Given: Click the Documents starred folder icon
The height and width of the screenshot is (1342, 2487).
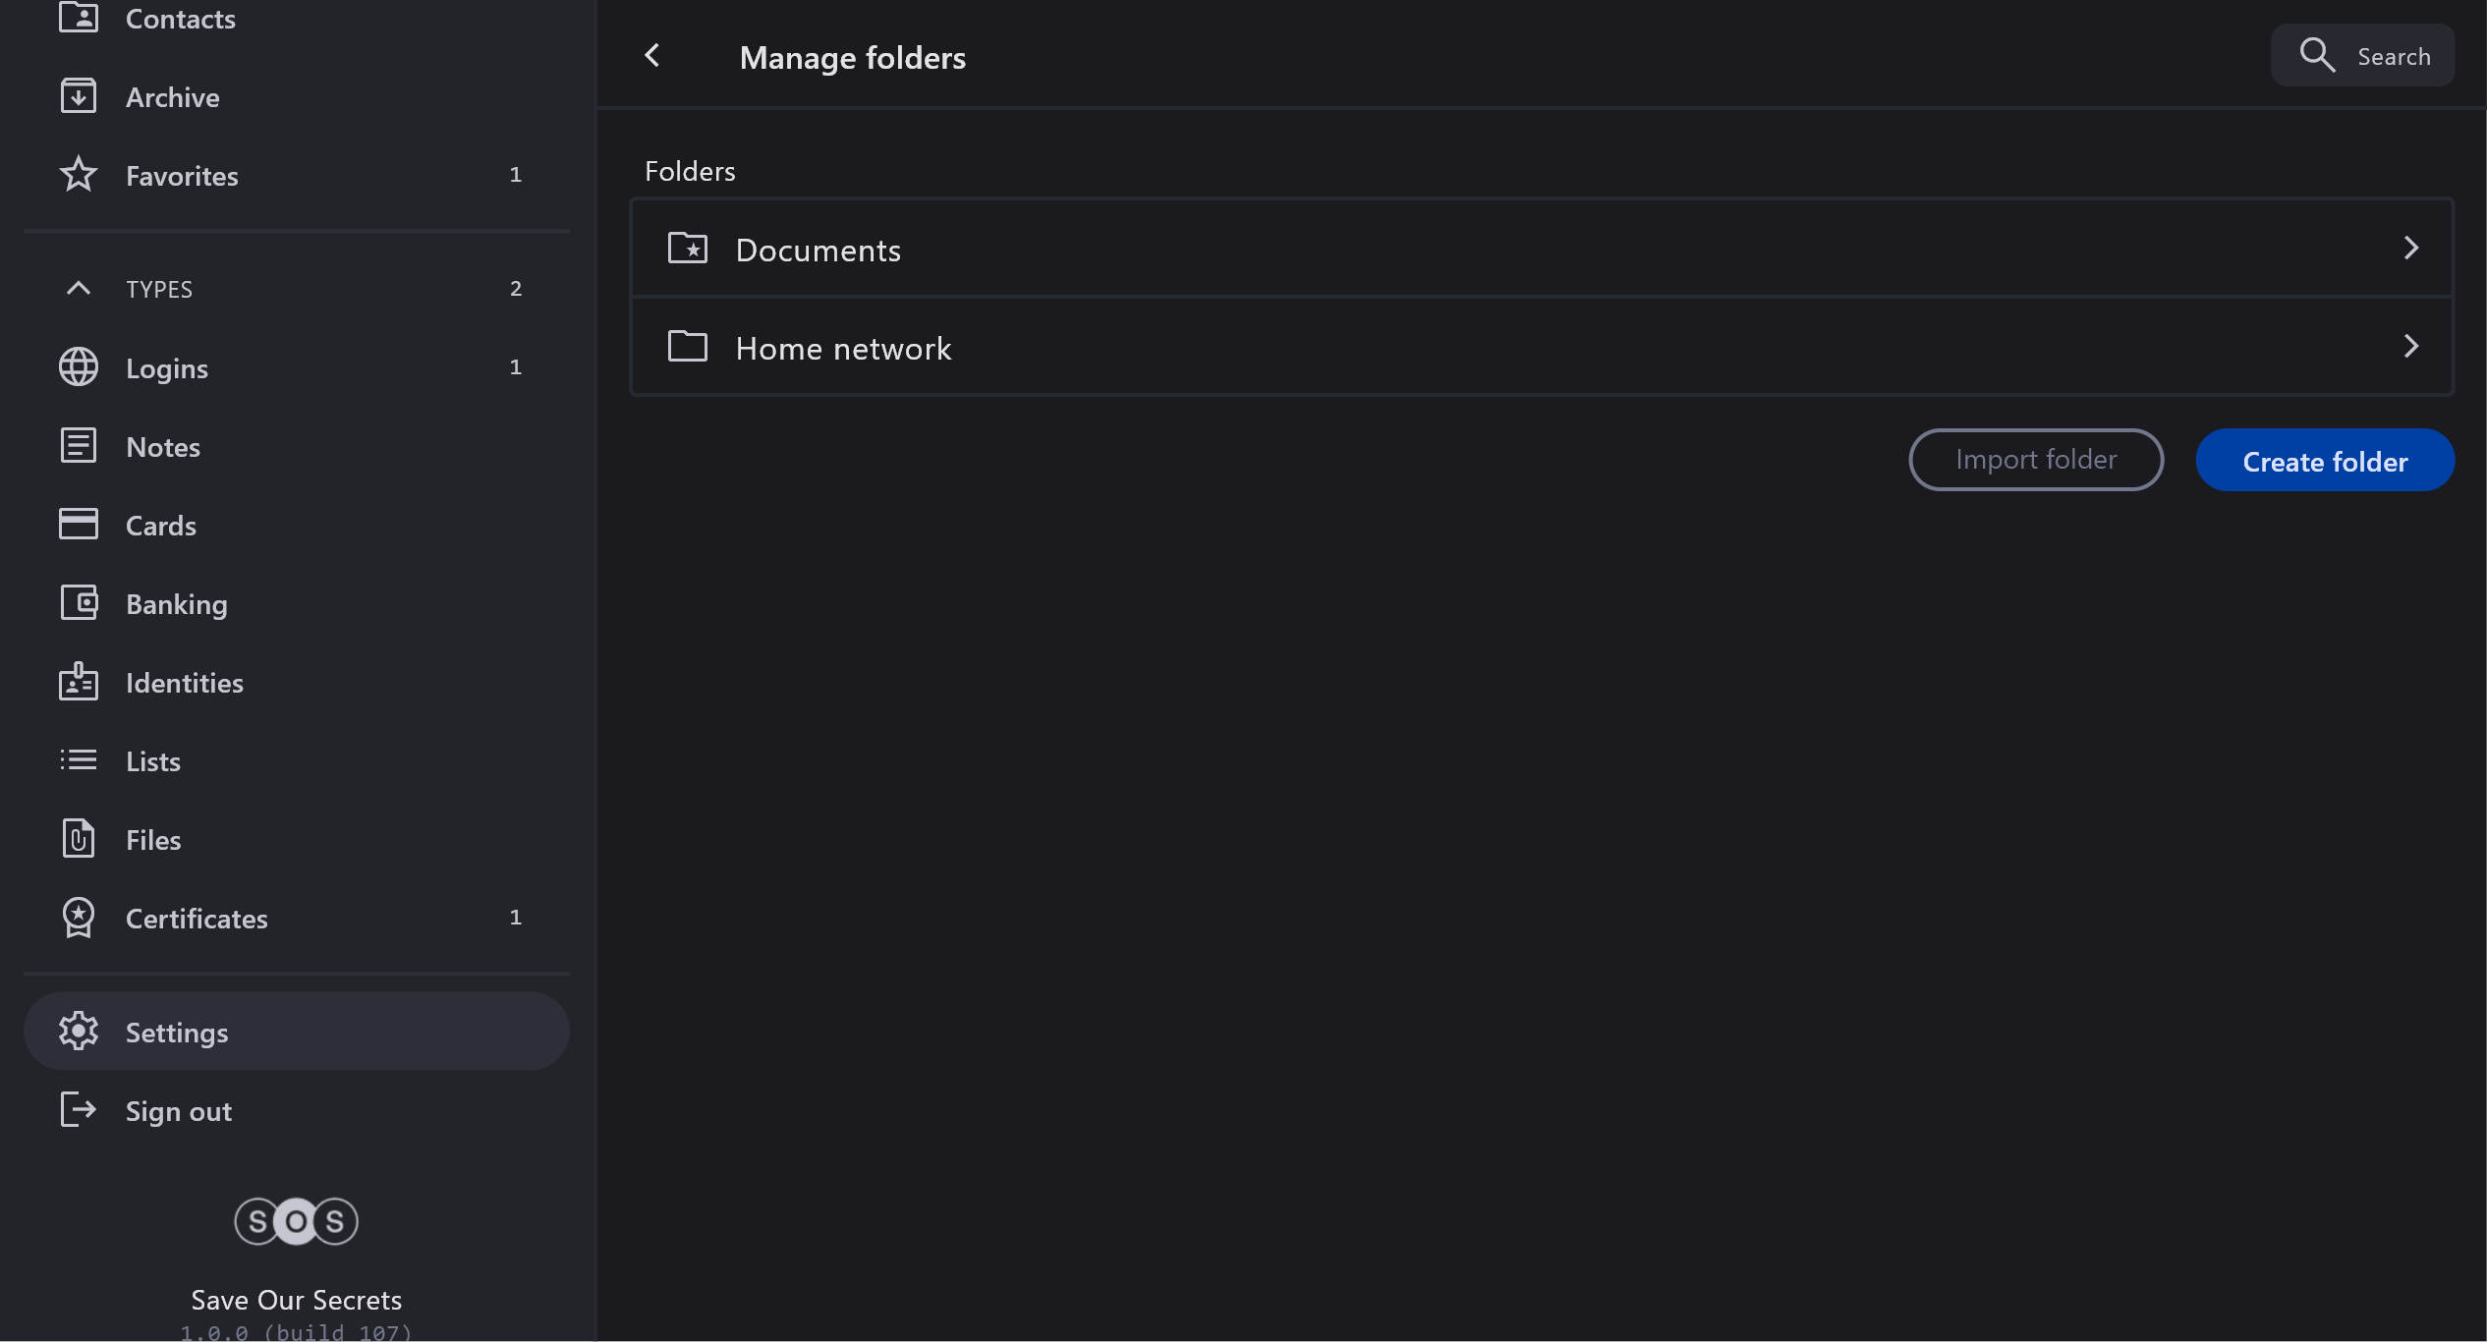Looking at the screenshot, I should pyautogui.click(x=688, y=249).
